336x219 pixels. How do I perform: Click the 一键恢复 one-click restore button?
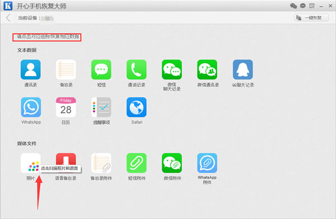coord(311,17)
